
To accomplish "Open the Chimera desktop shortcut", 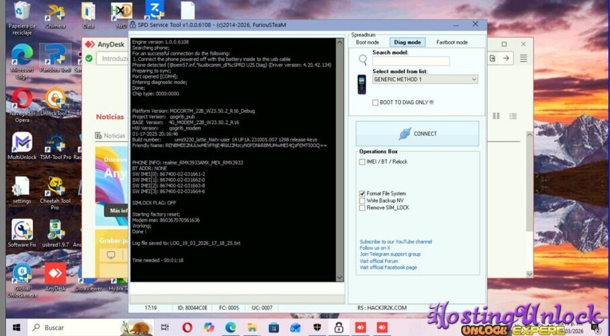I will coord(55,13).
